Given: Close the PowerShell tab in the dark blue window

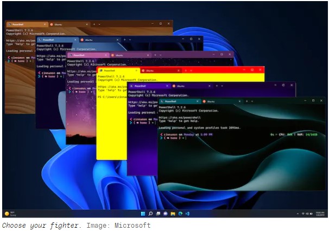Looking at the screenshot, I should pyautogui.click(x=75, y=40).
